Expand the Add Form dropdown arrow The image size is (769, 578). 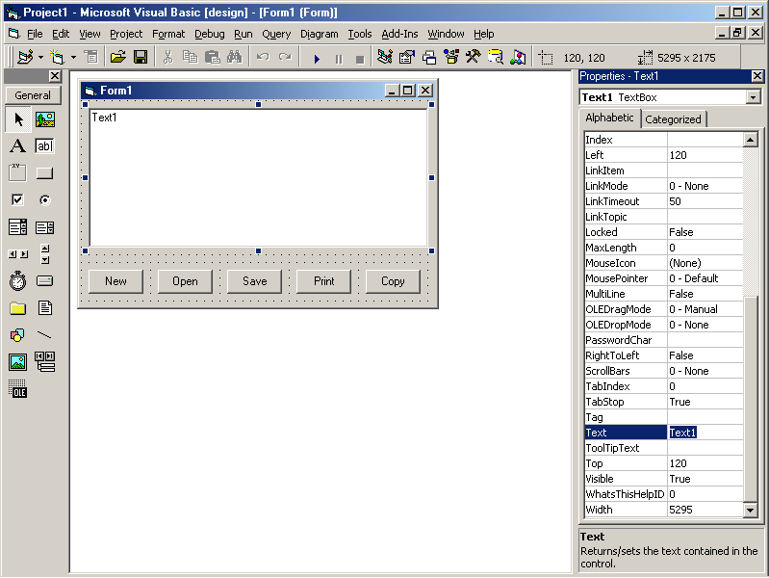[x=73, y=58]
